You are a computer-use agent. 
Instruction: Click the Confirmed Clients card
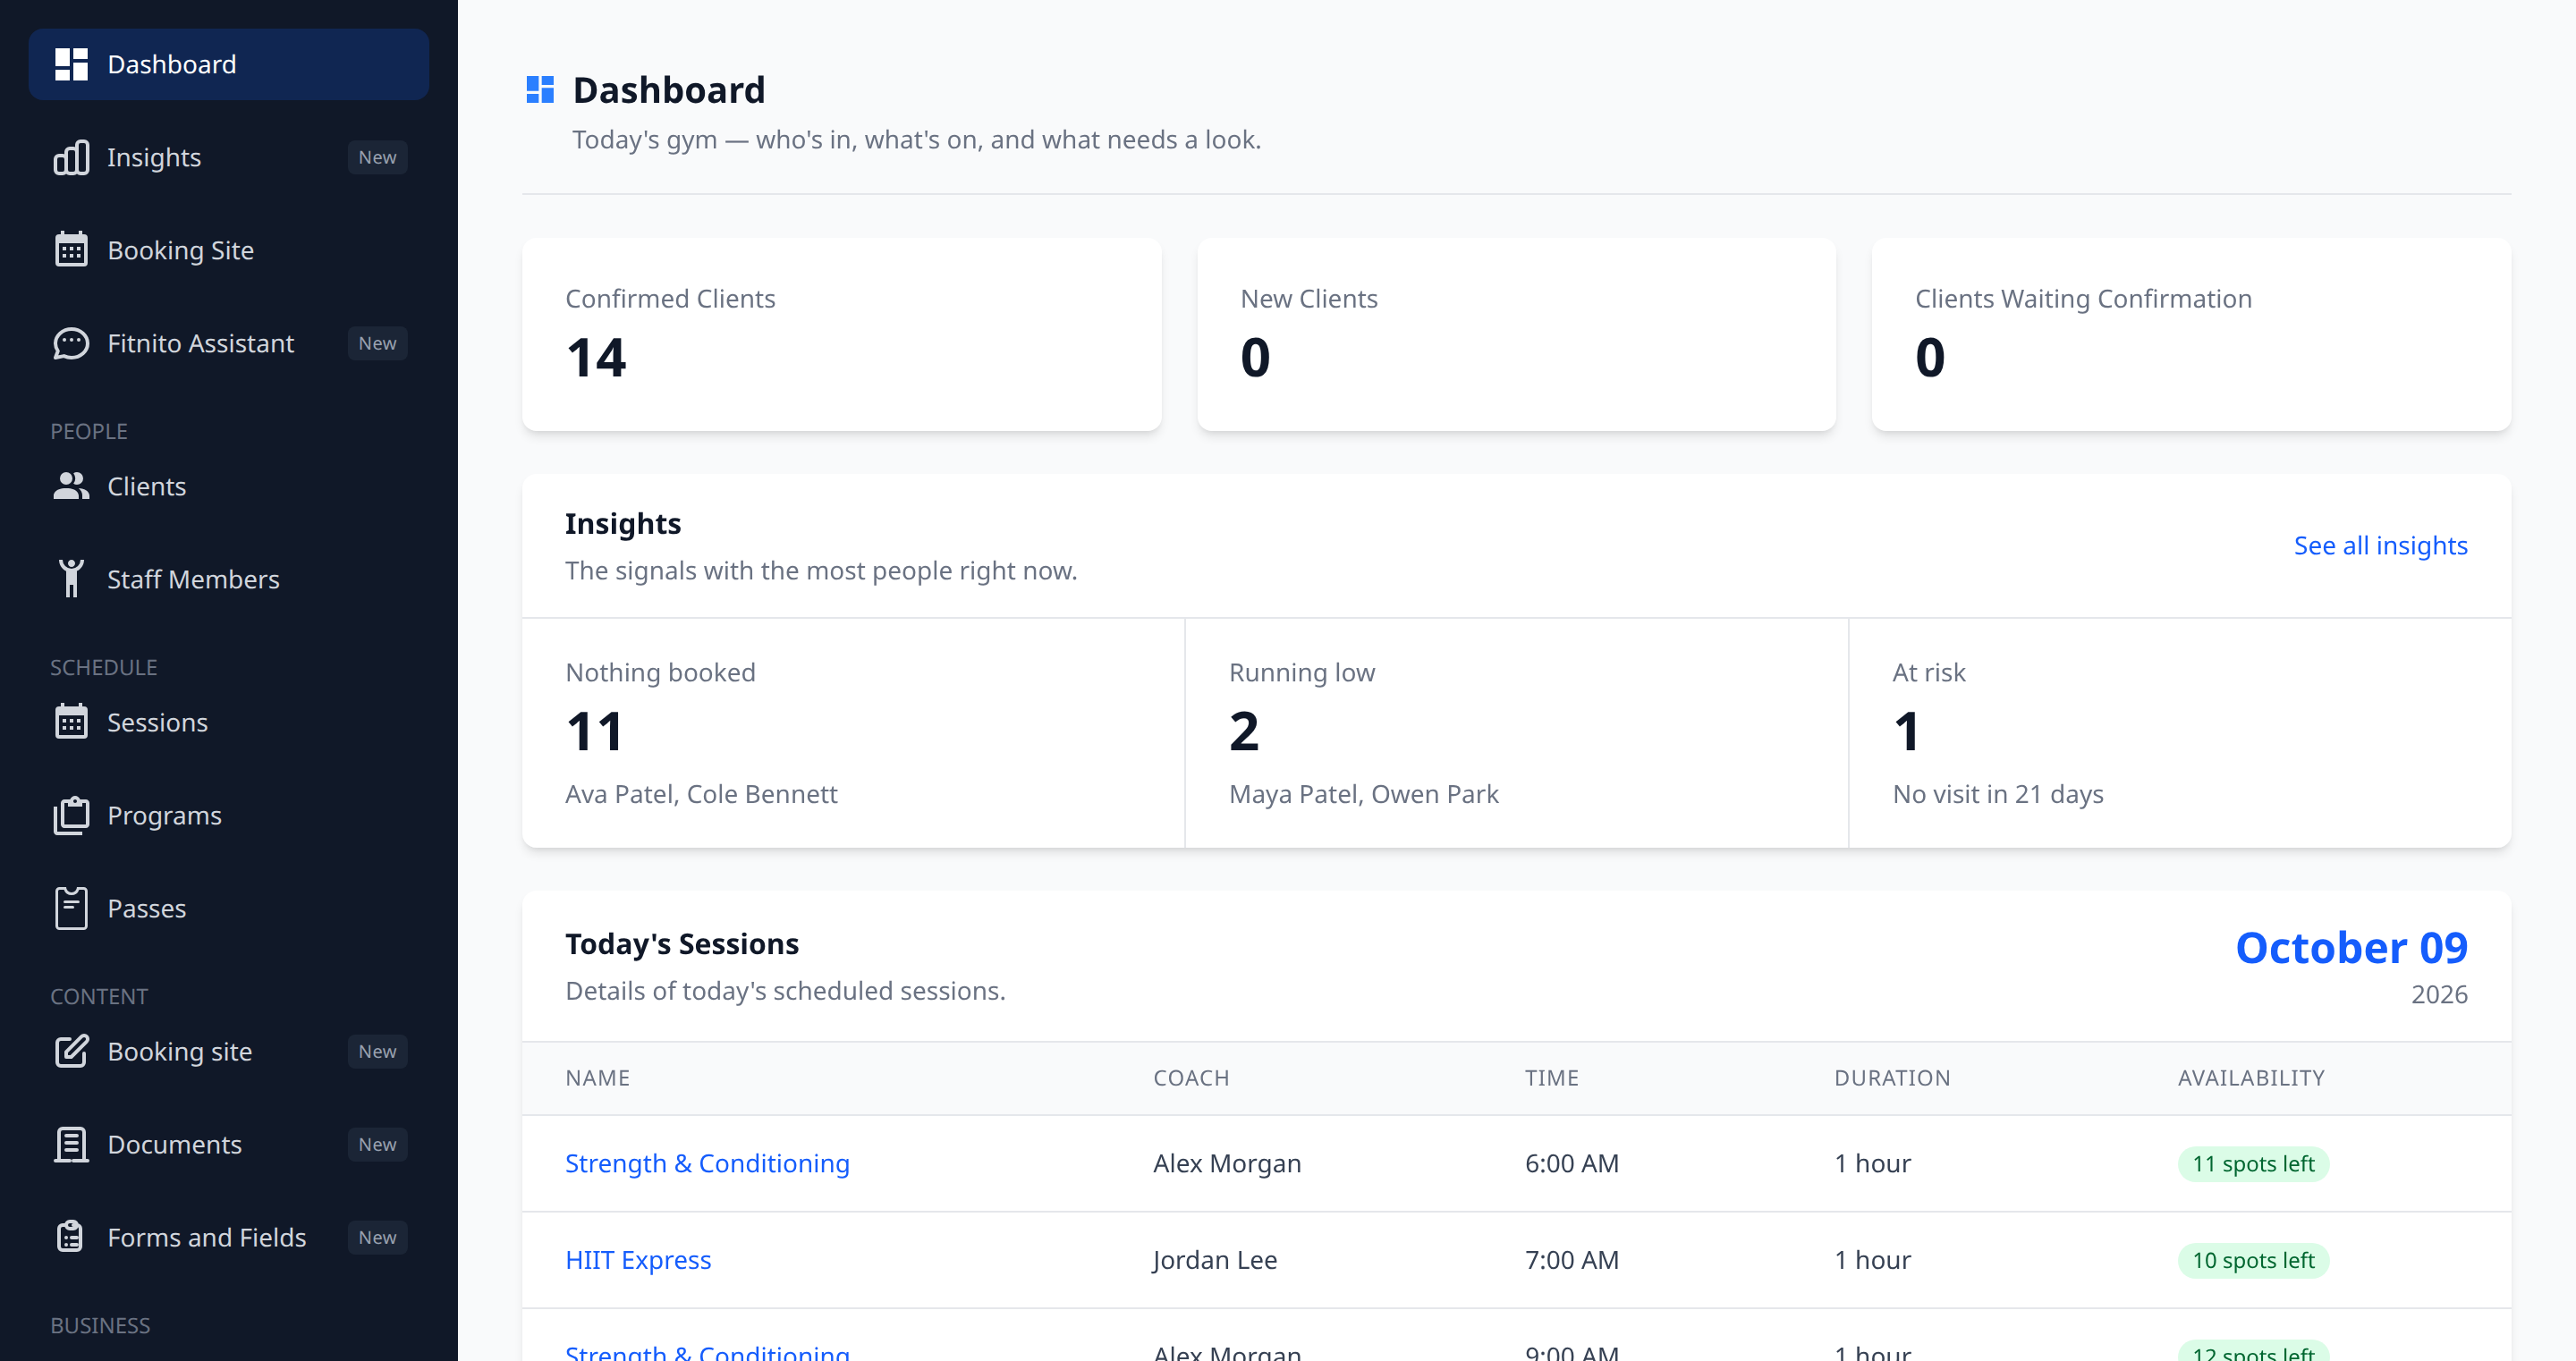(x=842, y=335)
